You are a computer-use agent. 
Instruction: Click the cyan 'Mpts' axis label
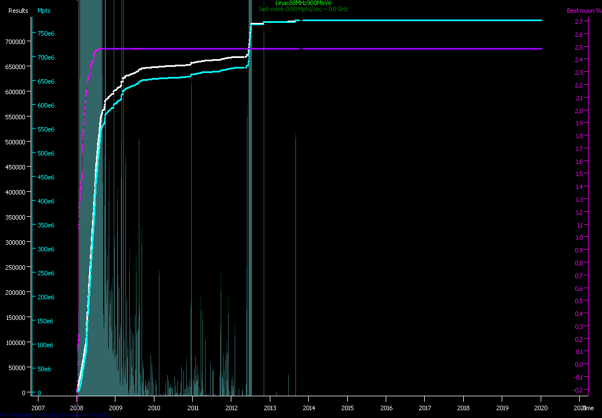click(44, 11)
